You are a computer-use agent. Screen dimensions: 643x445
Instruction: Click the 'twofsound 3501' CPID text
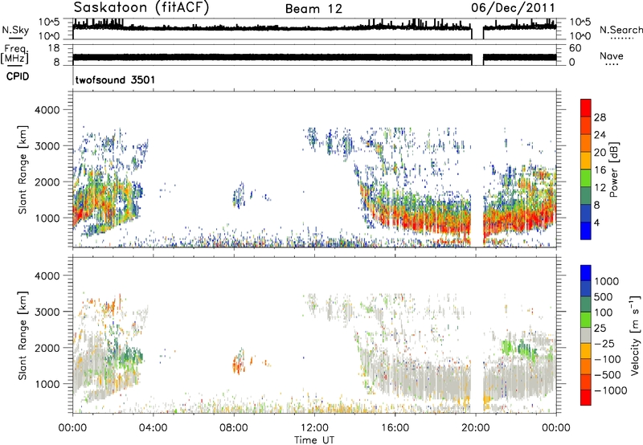(x=115, y=80)
